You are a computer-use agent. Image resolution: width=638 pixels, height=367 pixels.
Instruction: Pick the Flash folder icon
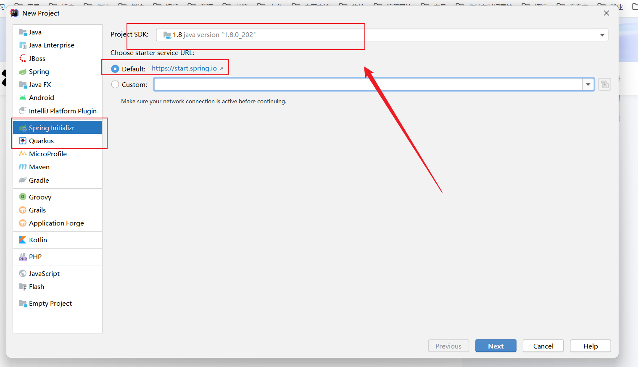click(23, 287)
